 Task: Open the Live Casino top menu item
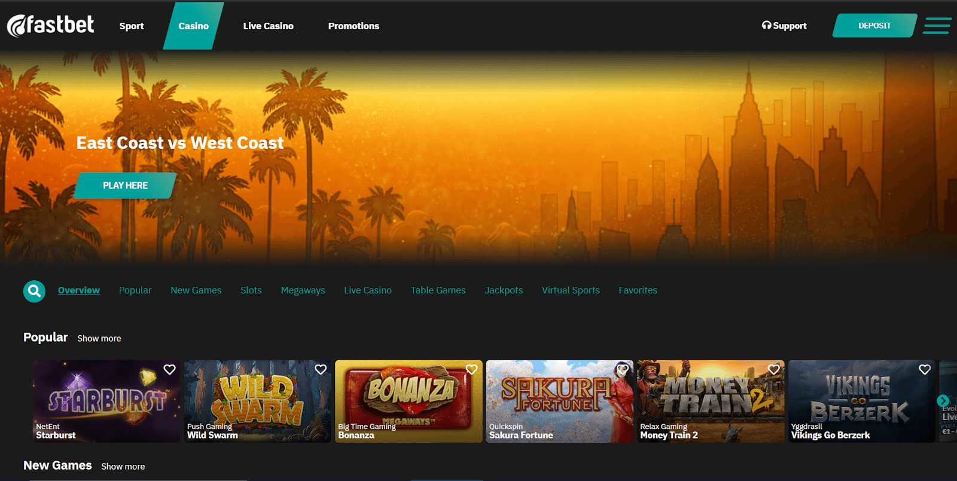click(268, 26)
